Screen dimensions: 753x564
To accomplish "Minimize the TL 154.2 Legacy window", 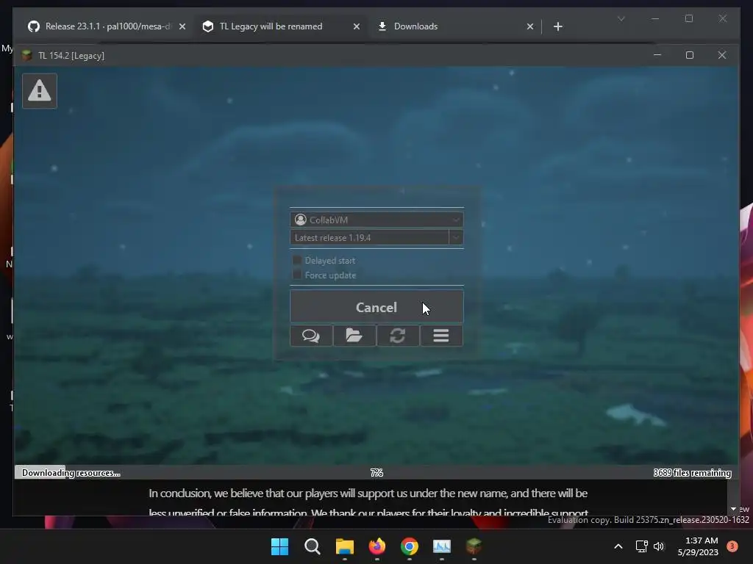I will [657, 55].
